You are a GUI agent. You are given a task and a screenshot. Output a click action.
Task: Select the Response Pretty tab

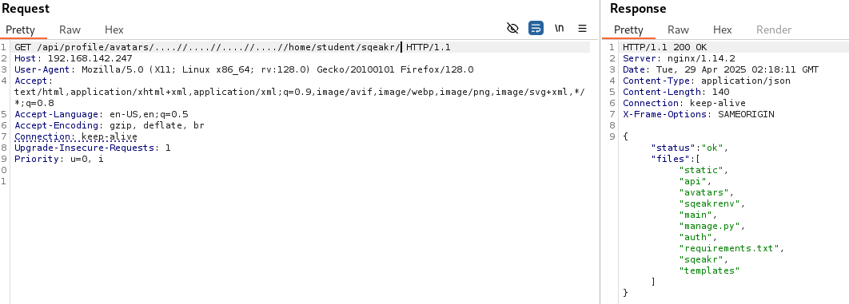628,30
